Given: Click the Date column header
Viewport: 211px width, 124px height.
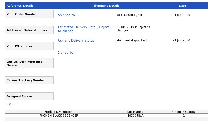Looking at the screenshot, I should pyautogui.click(x=182, y=6).
